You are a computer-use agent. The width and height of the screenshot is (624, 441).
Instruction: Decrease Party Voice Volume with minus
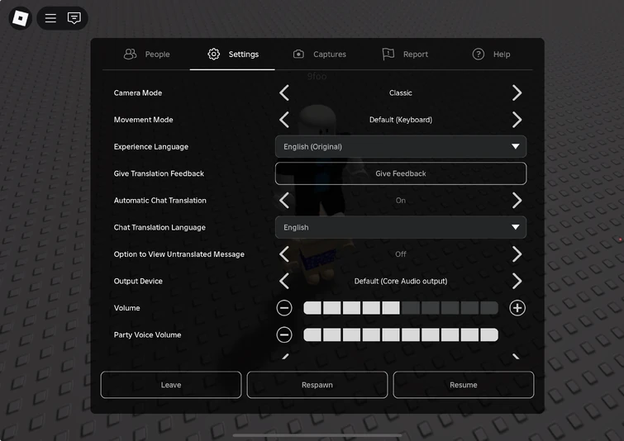tap(284, 334)
